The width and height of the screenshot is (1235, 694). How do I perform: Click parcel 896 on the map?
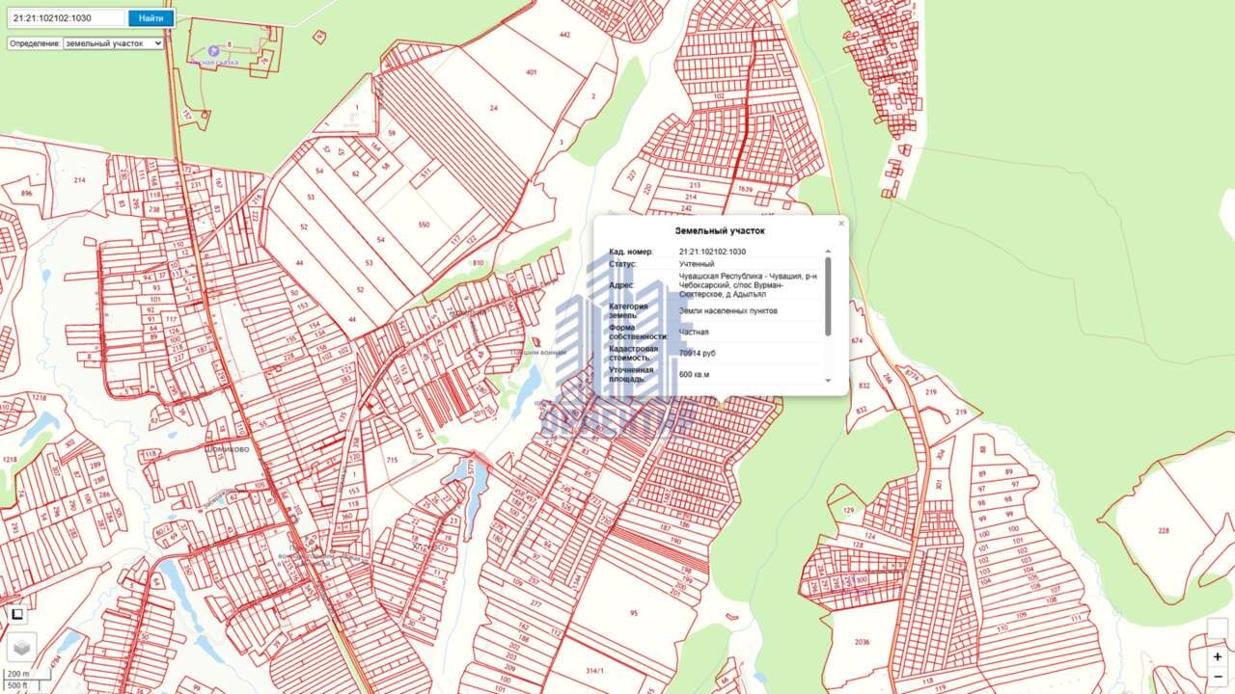point(26,194)
